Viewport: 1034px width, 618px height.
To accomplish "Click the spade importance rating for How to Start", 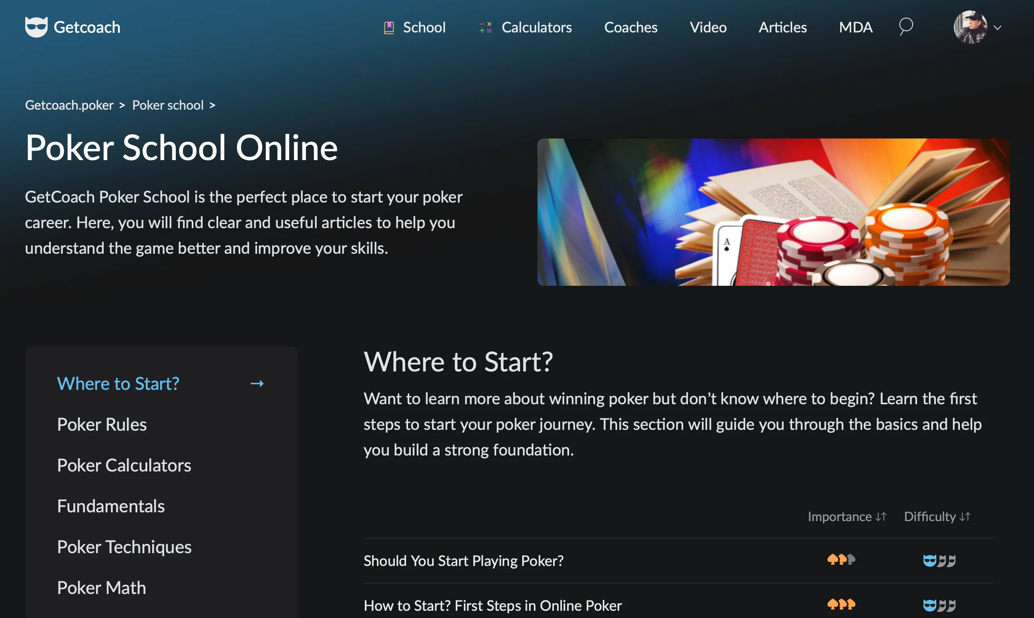I will coord(841,604).
